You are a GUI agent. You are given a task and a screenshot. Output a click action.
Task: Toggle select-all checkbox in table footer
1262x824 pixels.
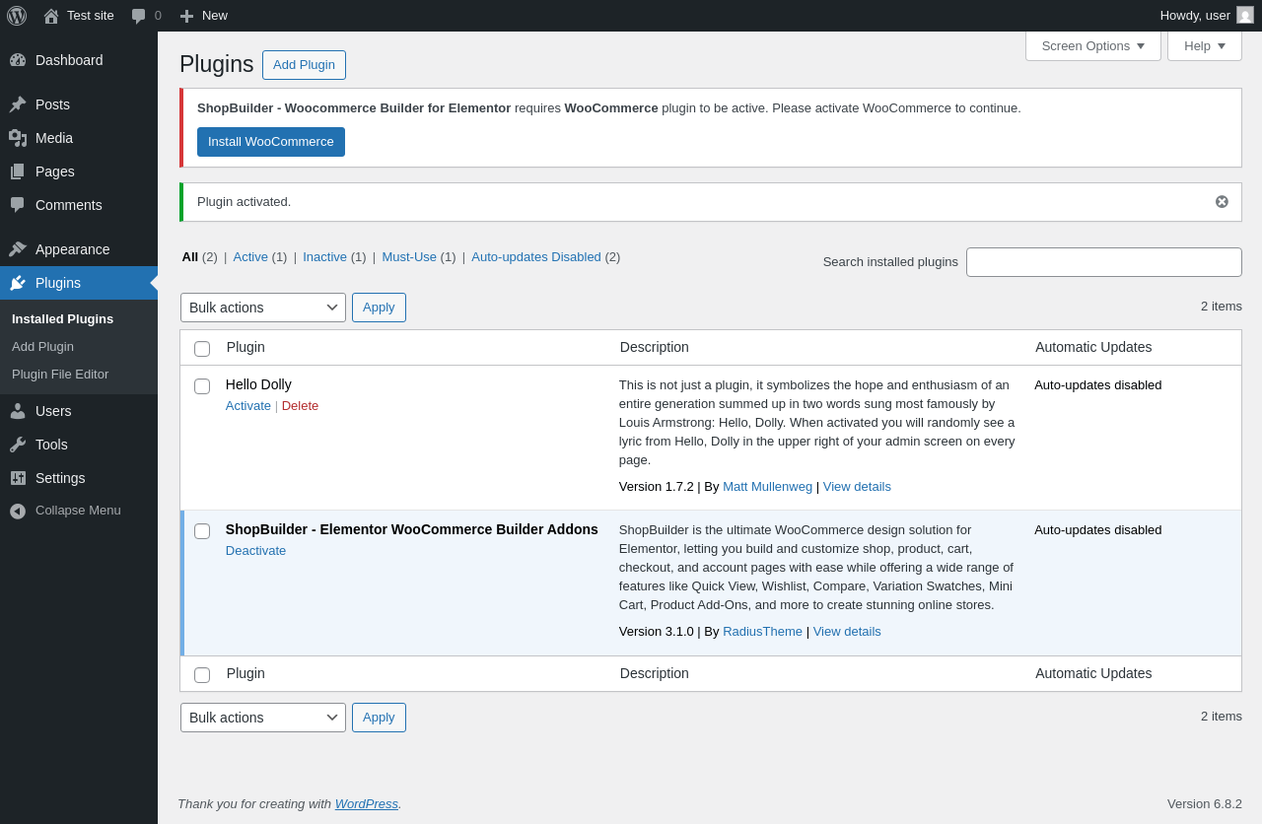click(202, 675)
